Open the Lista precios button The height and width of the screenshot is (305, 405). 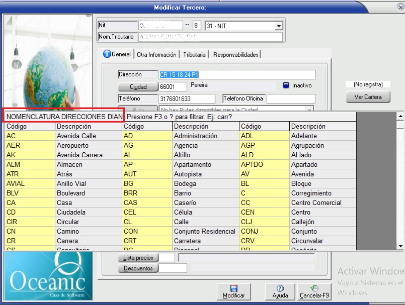click(x=138, y=258)
